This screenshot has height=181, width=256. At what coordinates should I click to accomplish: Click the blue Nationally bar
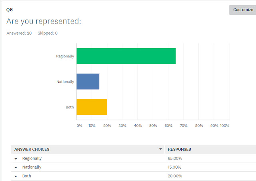88,81
